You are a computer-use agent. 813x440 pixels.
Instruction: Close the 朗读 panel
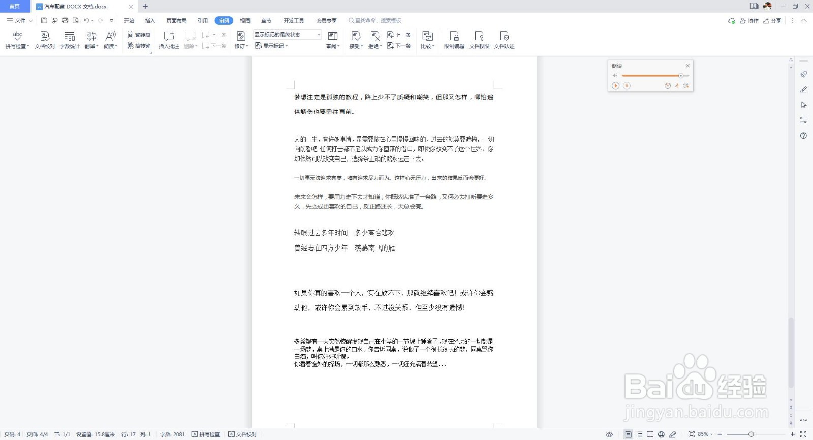click(687, 66)
